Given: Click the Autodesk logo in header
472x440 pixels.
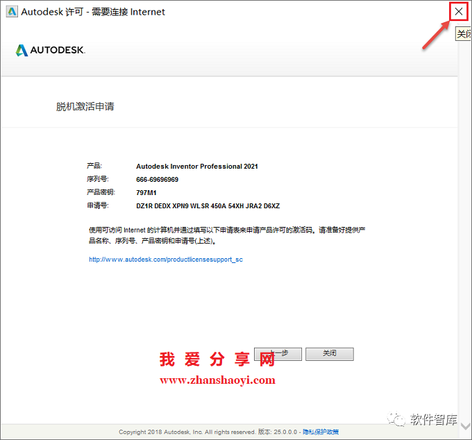Looking at the screenshot, I should click(51, 50).
